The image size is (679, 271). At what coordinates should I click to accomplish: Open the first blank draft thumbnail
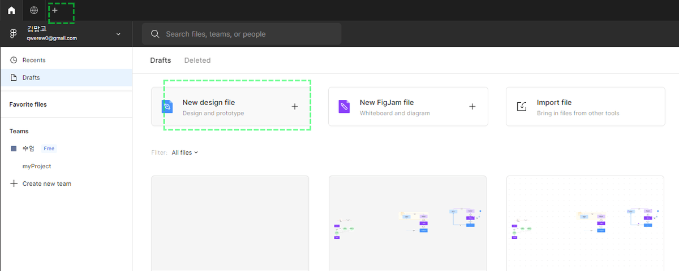[x=230, y=223]
